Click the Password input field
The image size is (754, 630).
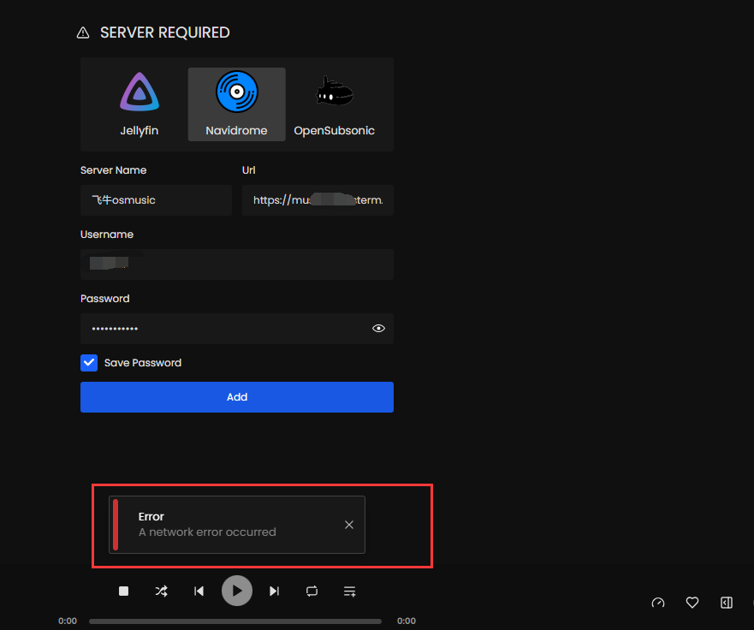[237, 329]
